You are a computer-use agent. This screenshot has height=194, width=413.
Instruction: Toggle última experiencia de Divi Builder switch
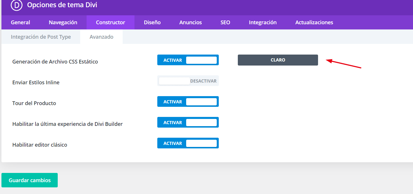point(188,122)
